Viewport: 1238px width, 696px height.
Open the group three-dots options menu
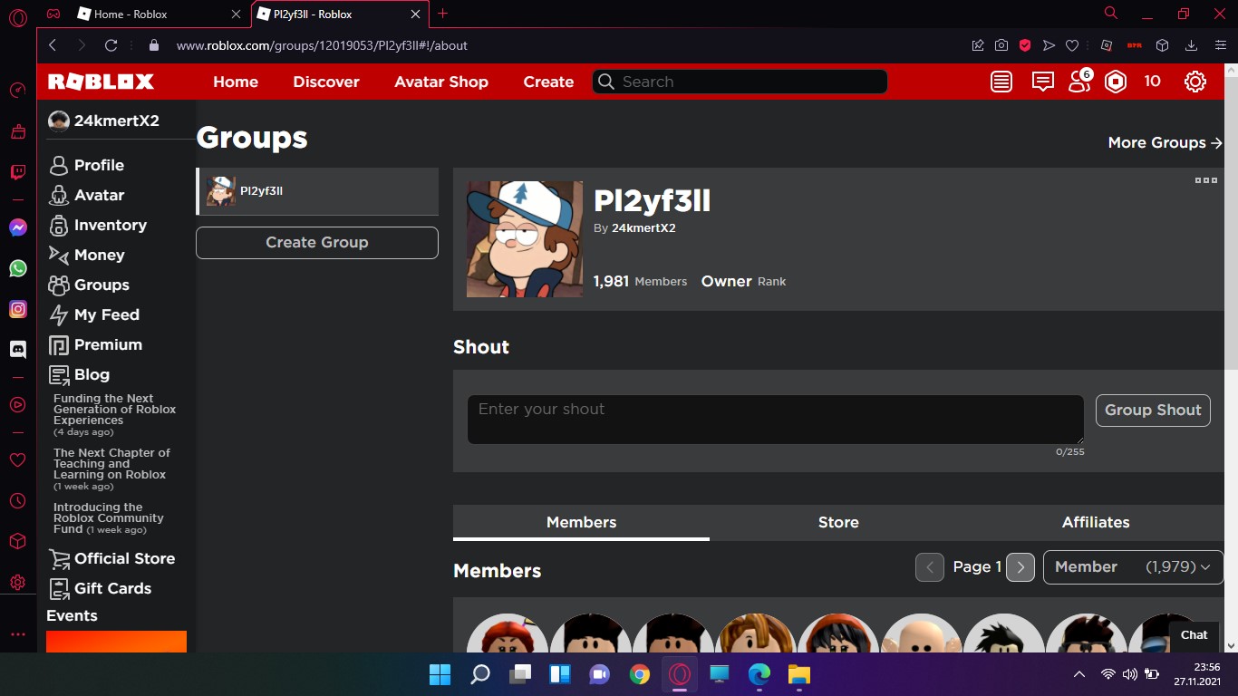click(x=1206, y=180)
